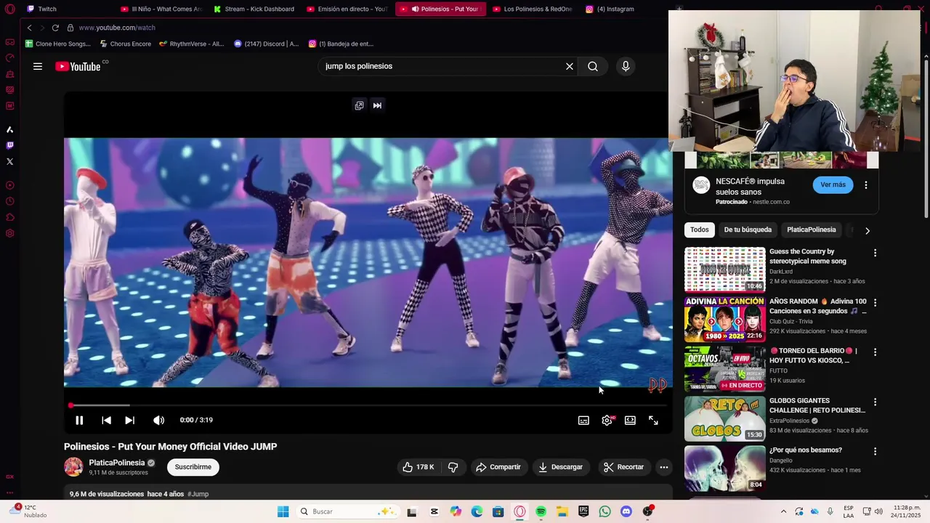
Task: Toggle subtitles on the player
Action: 583,420
